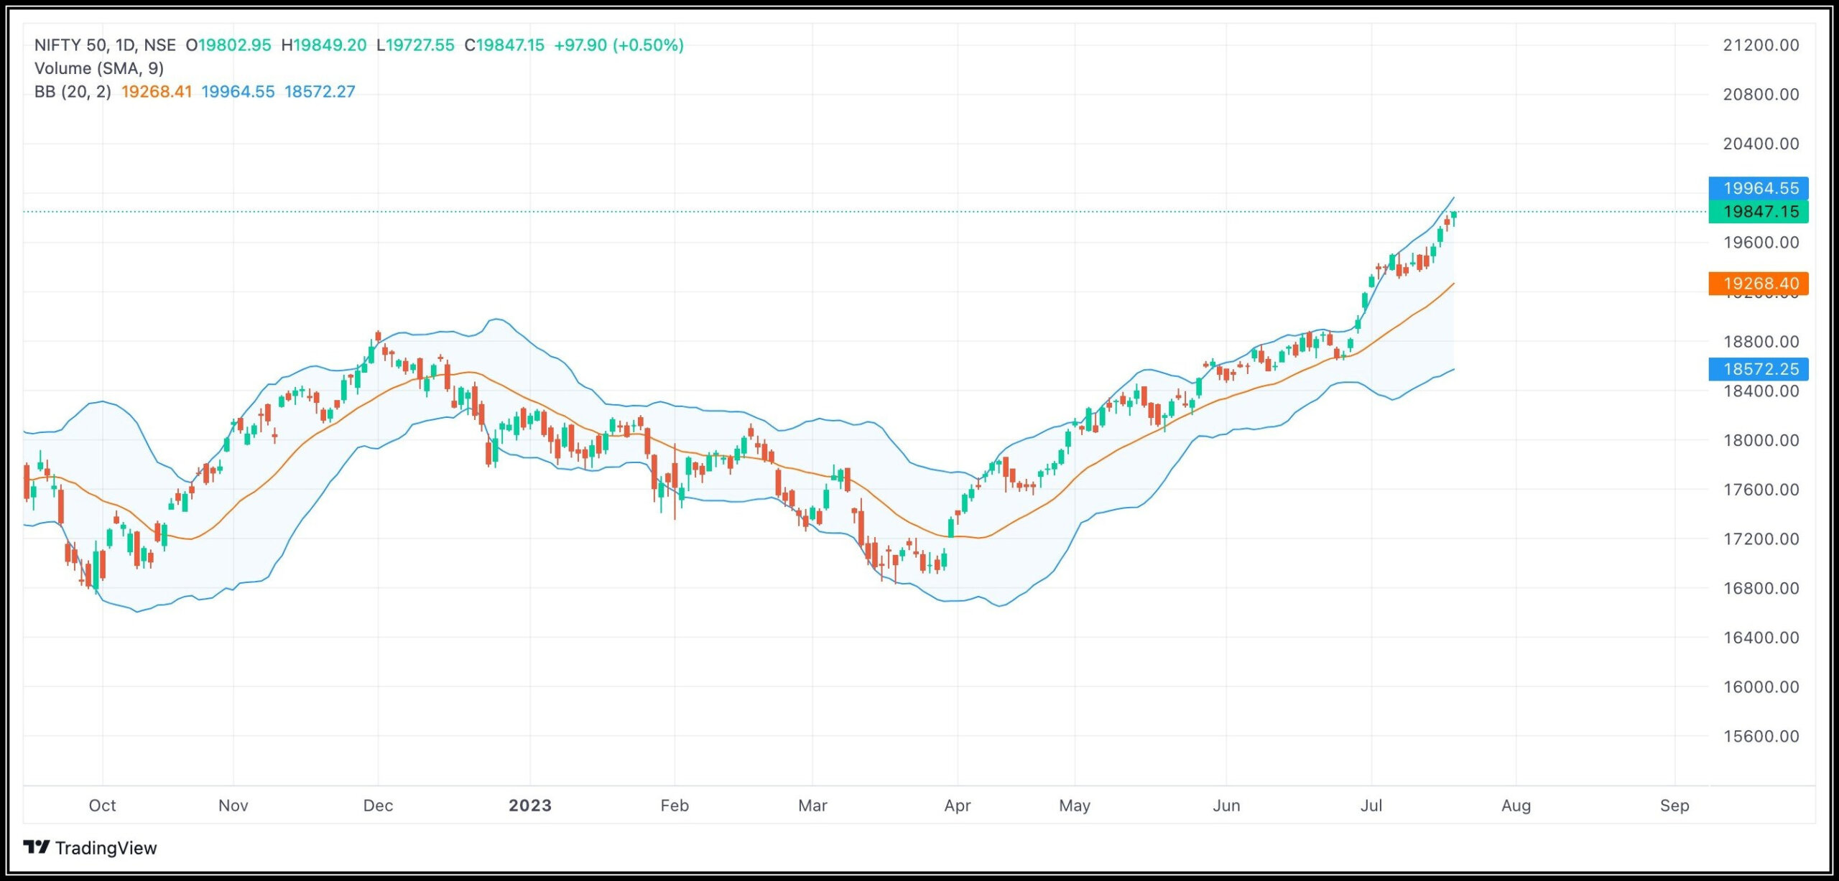Click the 16800.00 price scale label
The height and width of the screenshot is (881, 1839).
[1761, 589]
